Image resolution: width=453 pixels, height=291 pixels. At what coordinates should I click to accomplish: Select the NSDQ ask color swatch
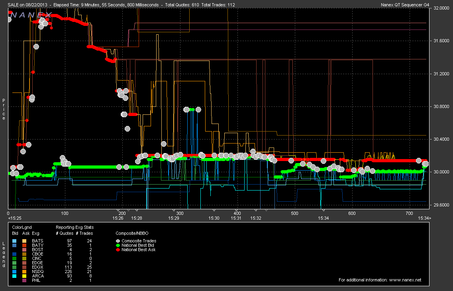click(x=24, y=271)
